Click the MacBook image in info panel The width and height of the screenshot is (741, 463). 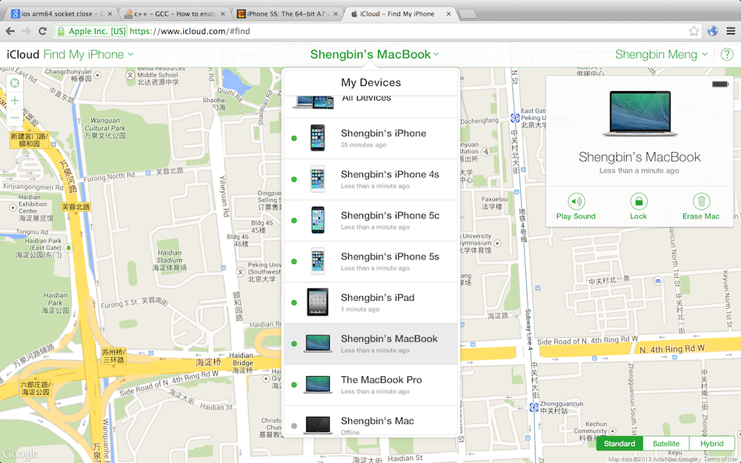point(640,113)
